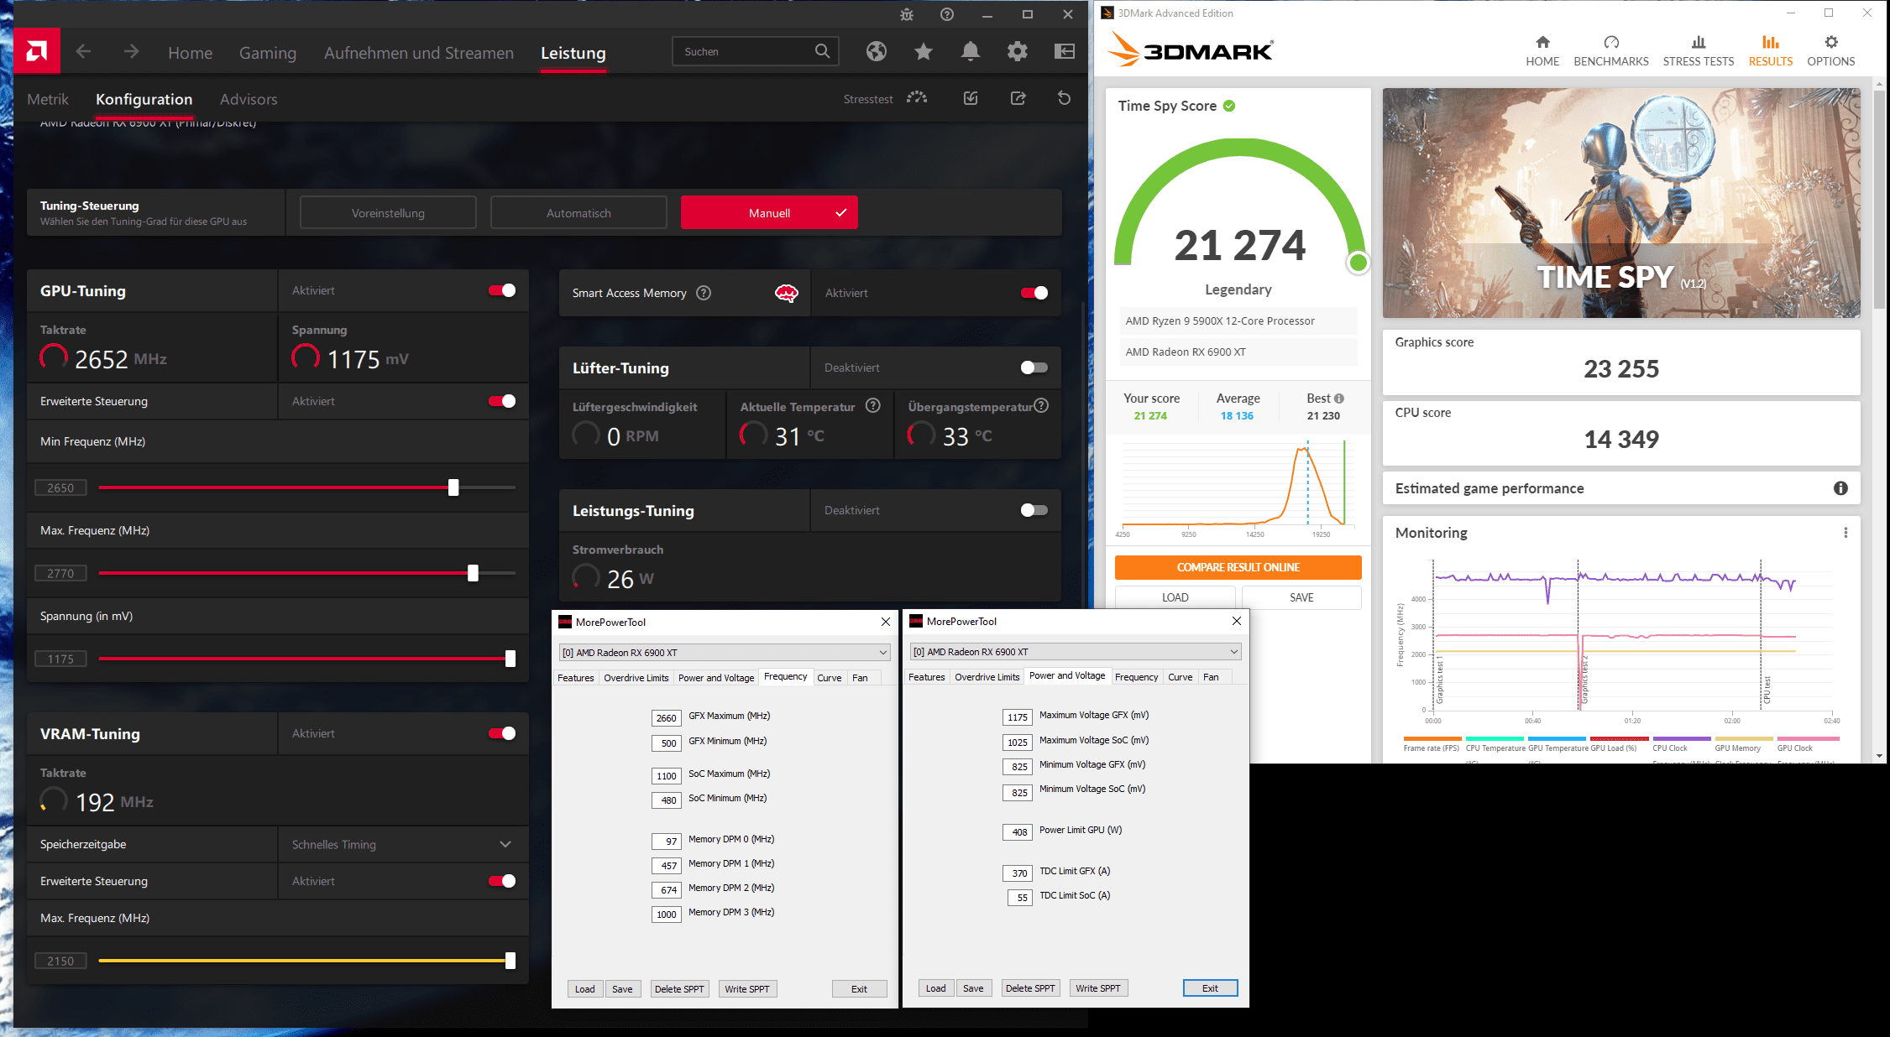The width and height of the screenshot is (1890, 1037).
Task: Switch to the Metrik tab
Action: coord(48,99)
